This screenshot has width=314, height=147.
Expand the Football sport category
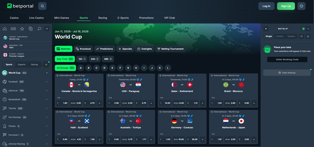click(47, 82)
